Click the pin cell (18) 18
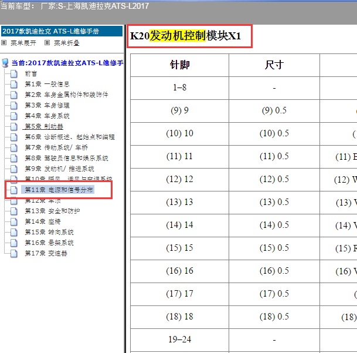Image resolution: width=357 pixels, height=353 pixels. tap(179, 317)
